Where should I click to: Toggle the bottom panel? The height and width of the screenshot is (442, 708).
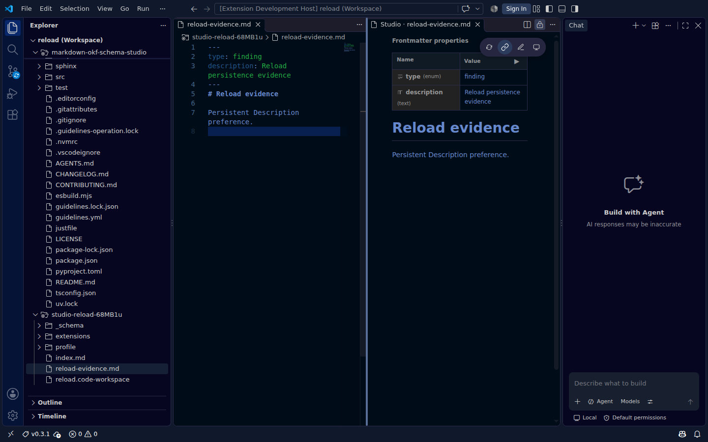562,9
